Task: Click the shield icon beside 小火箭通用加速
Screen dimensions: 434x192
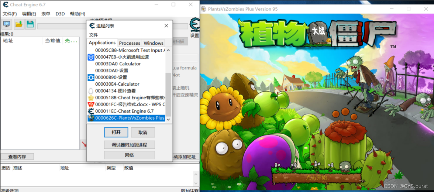Action: click(91, 57)
